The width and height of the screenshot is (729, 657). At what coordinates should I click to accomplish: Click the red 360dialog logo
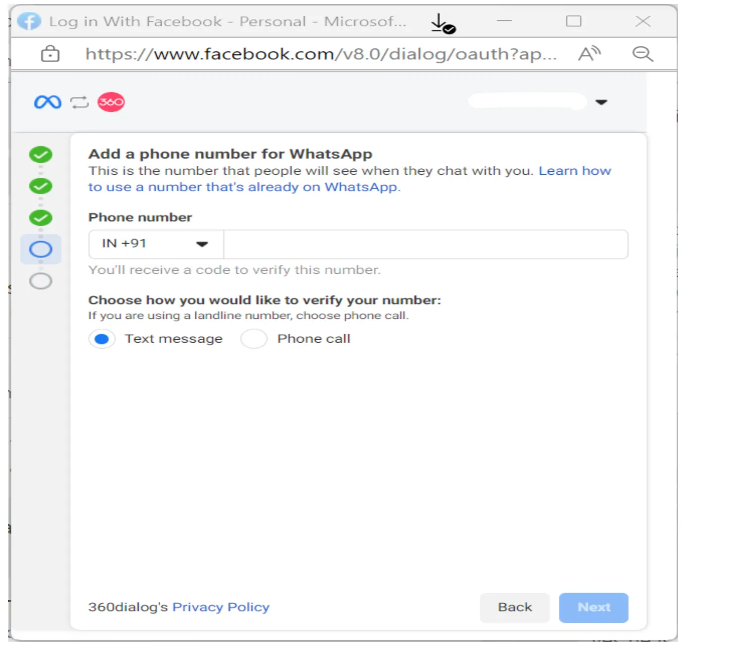tap(111, 102)
